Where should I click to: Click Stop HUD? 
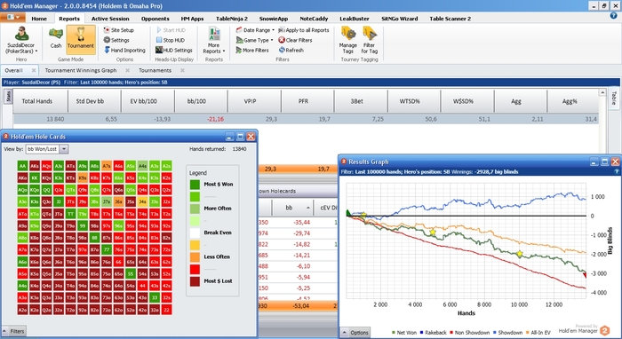(171, 40)
